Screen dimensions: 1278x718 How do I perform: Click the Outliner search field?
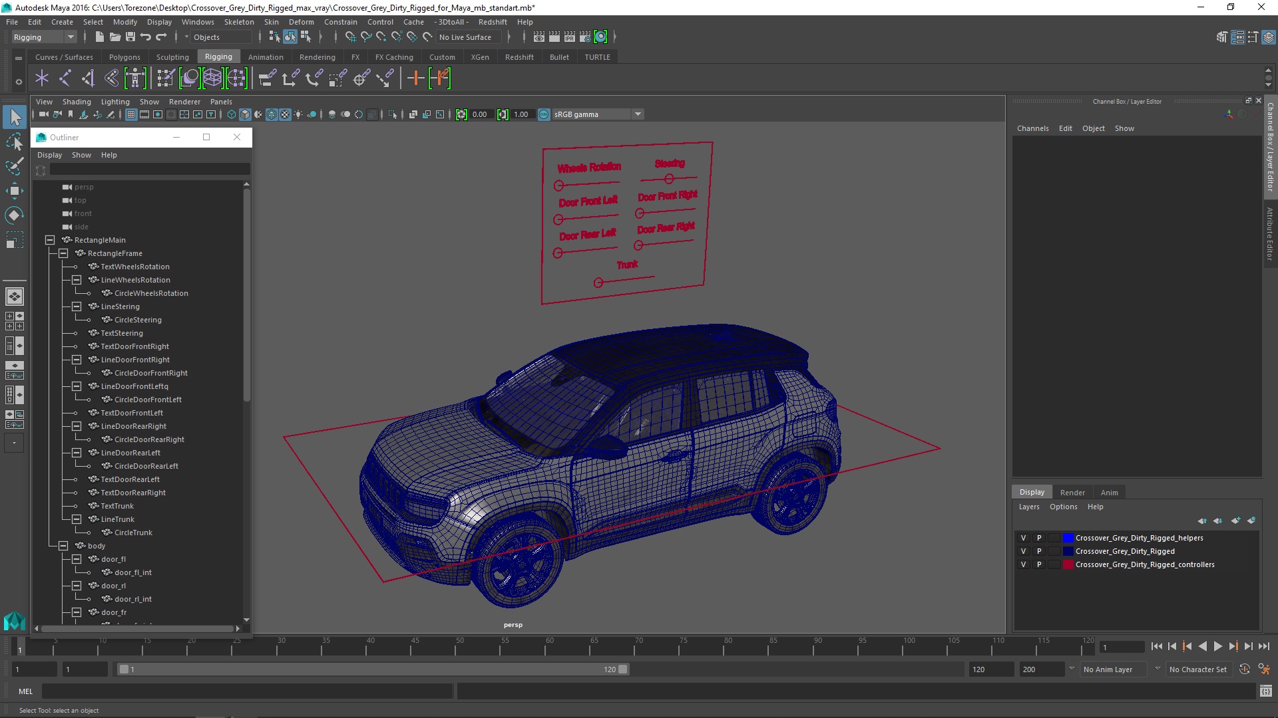click(x=150, y=170)
